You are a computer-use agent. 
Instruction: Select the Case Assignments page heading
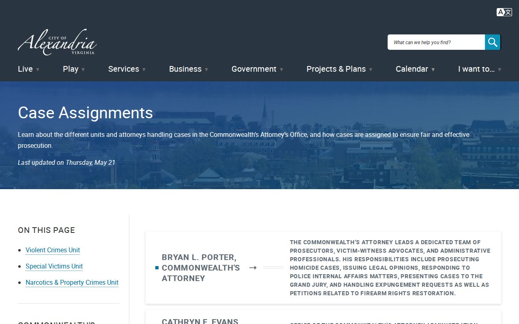pos(86,113)
